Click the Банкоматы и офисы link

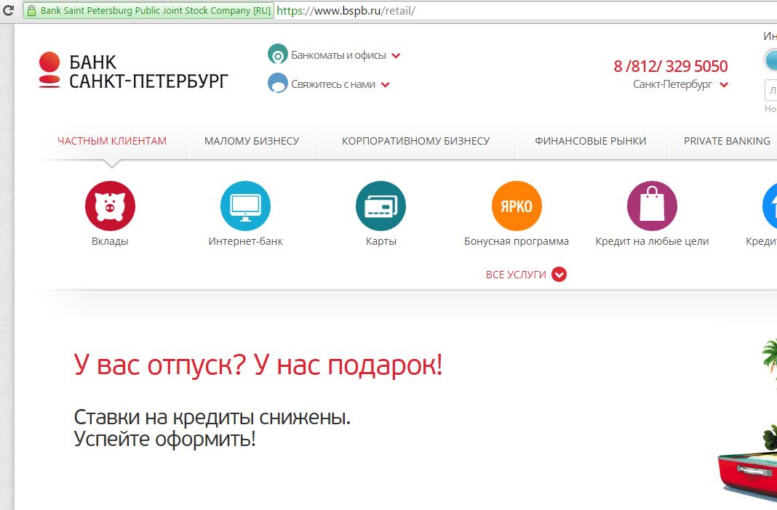click(338, 55)
